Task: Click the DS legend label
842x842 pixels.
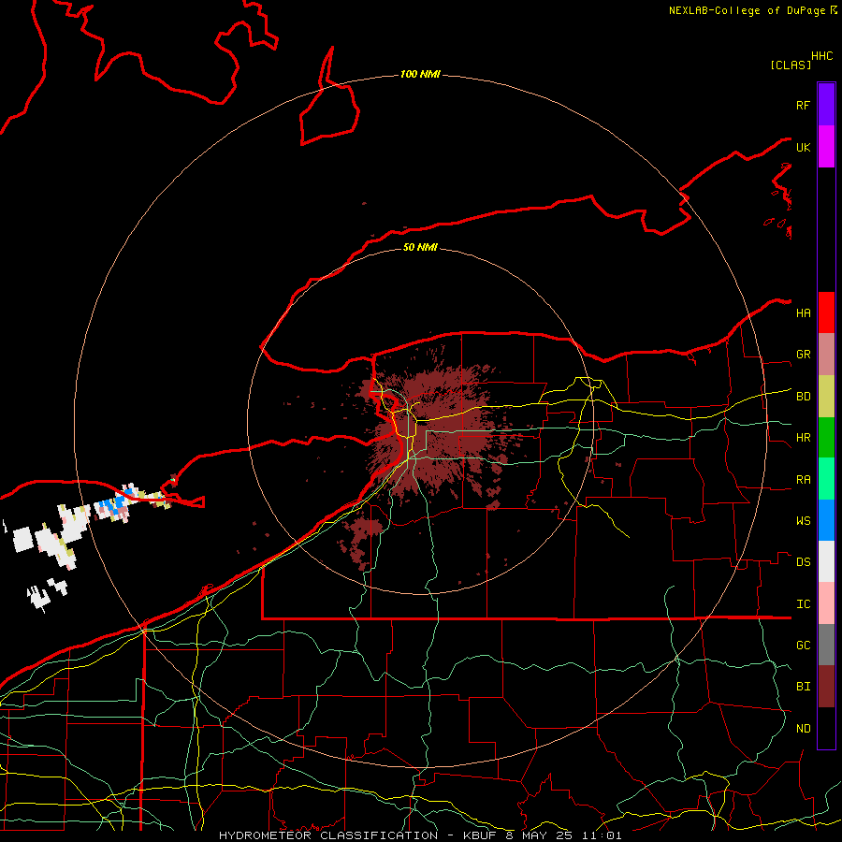Action: (803, 562)
